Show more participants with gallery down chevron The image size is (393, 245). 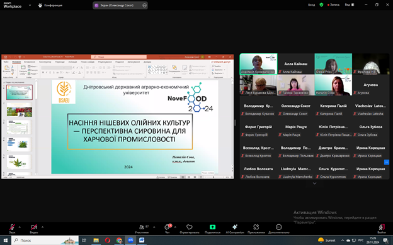pyautogui.click(x=314, y=183)
